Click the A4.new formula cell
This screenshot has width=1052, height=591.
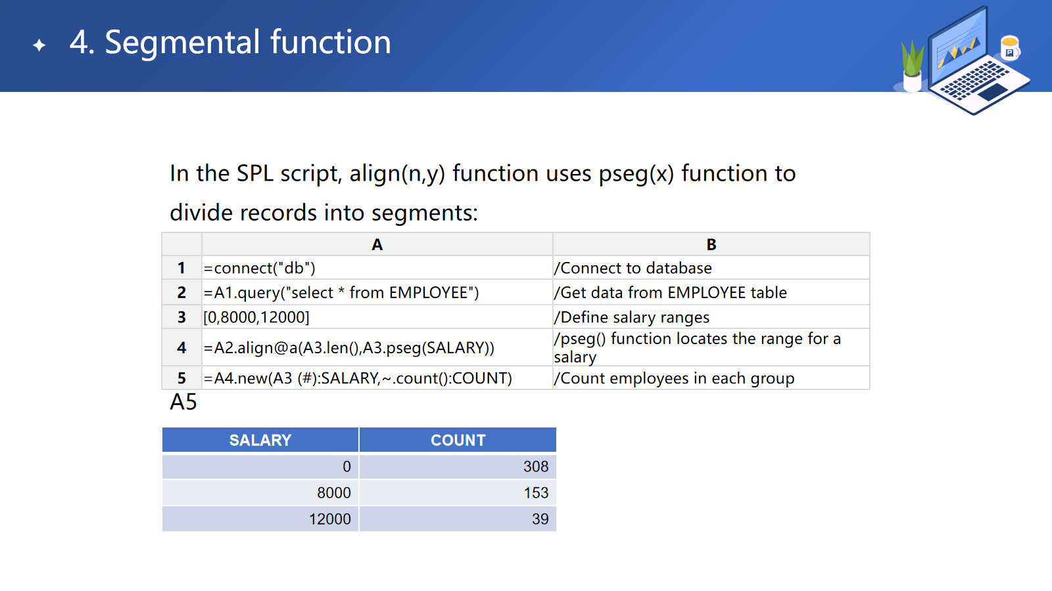point(358,378)
